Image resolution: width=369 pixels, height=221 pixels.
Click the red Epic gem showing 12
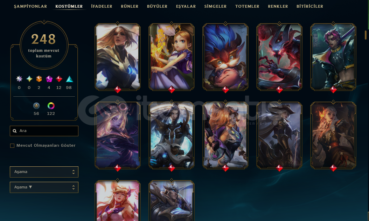pyautogui.click(x=59, y=79)
